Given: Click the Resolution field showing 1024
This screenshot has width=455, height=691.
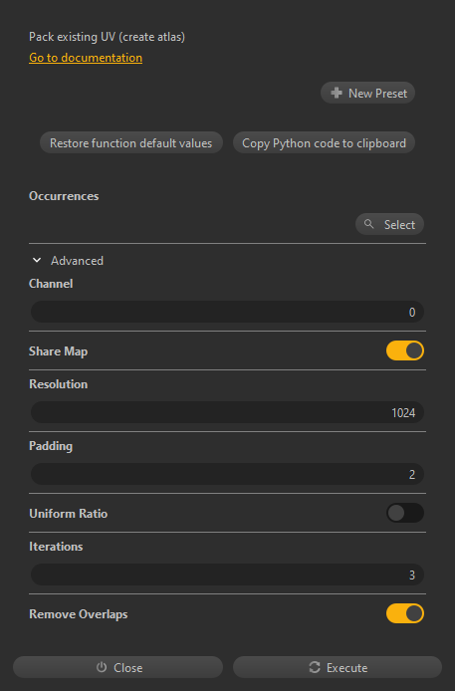Looking at the screenshot, I should pos(227,412).
